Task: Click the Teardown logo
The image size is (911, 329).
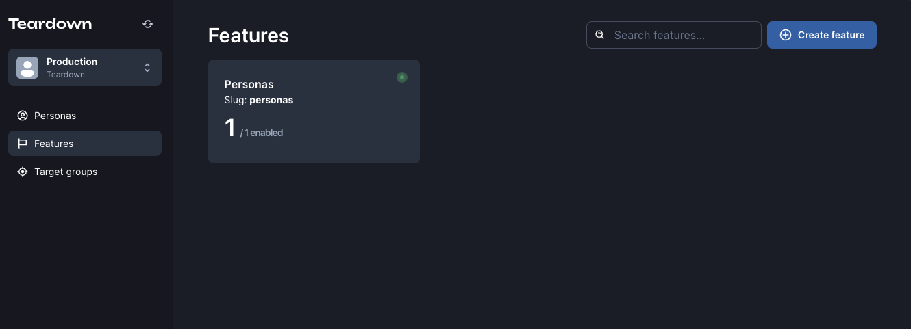Action: point(50,24)
